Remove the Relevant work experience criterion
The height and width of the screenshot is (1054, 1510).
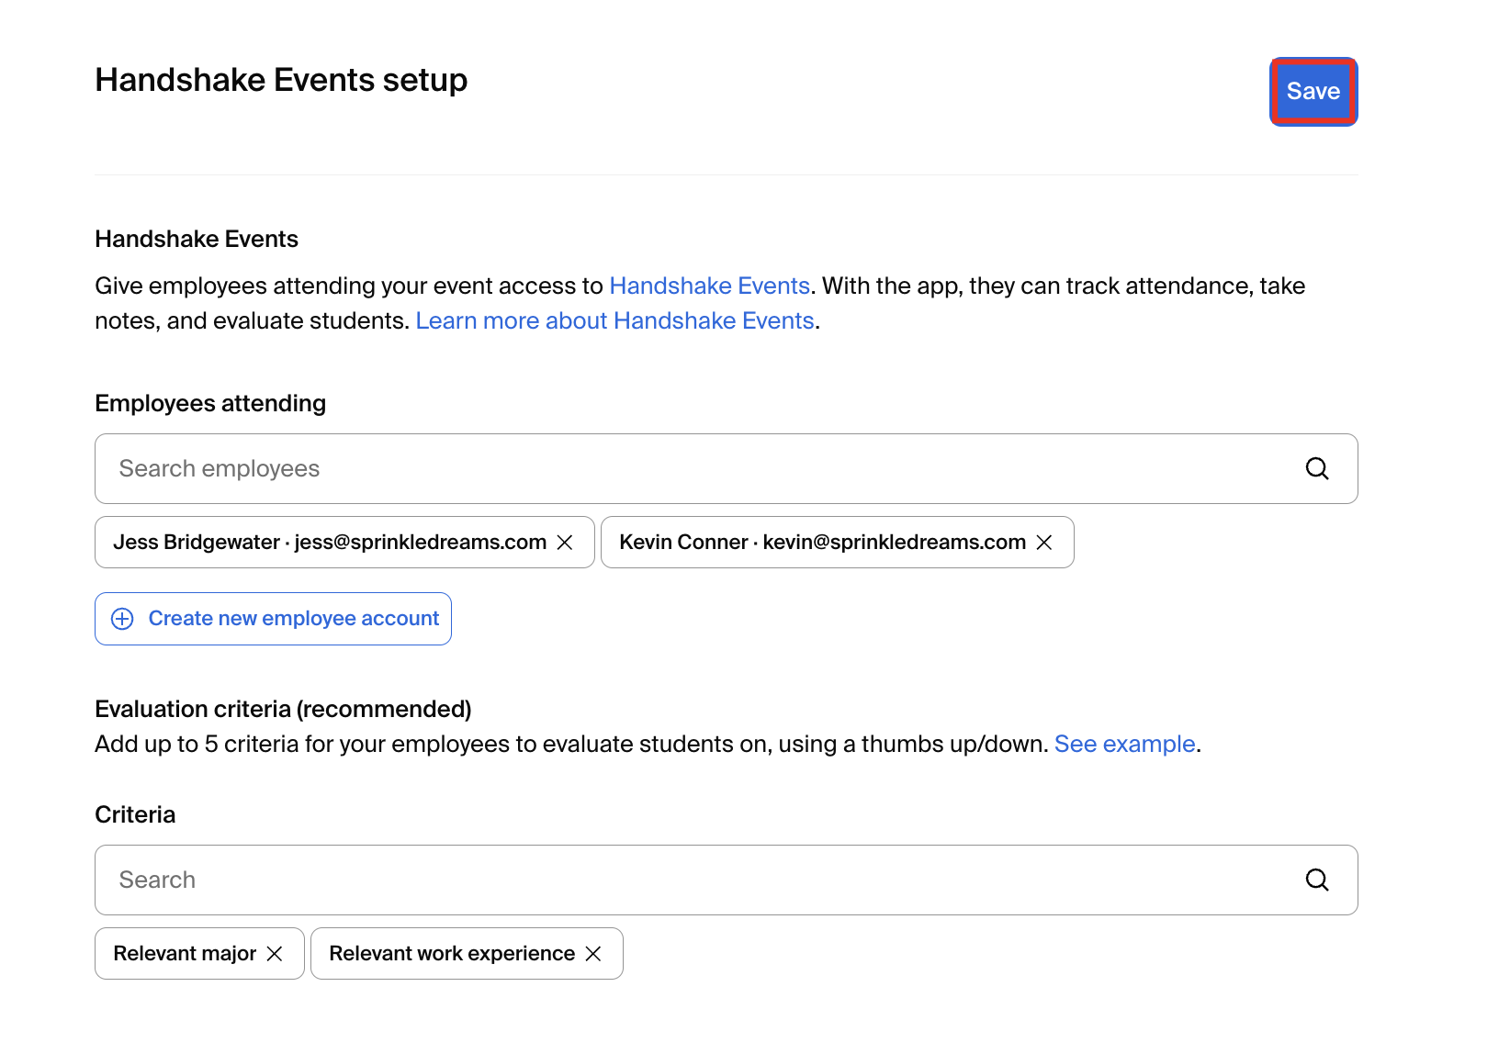tap(593, 953)
